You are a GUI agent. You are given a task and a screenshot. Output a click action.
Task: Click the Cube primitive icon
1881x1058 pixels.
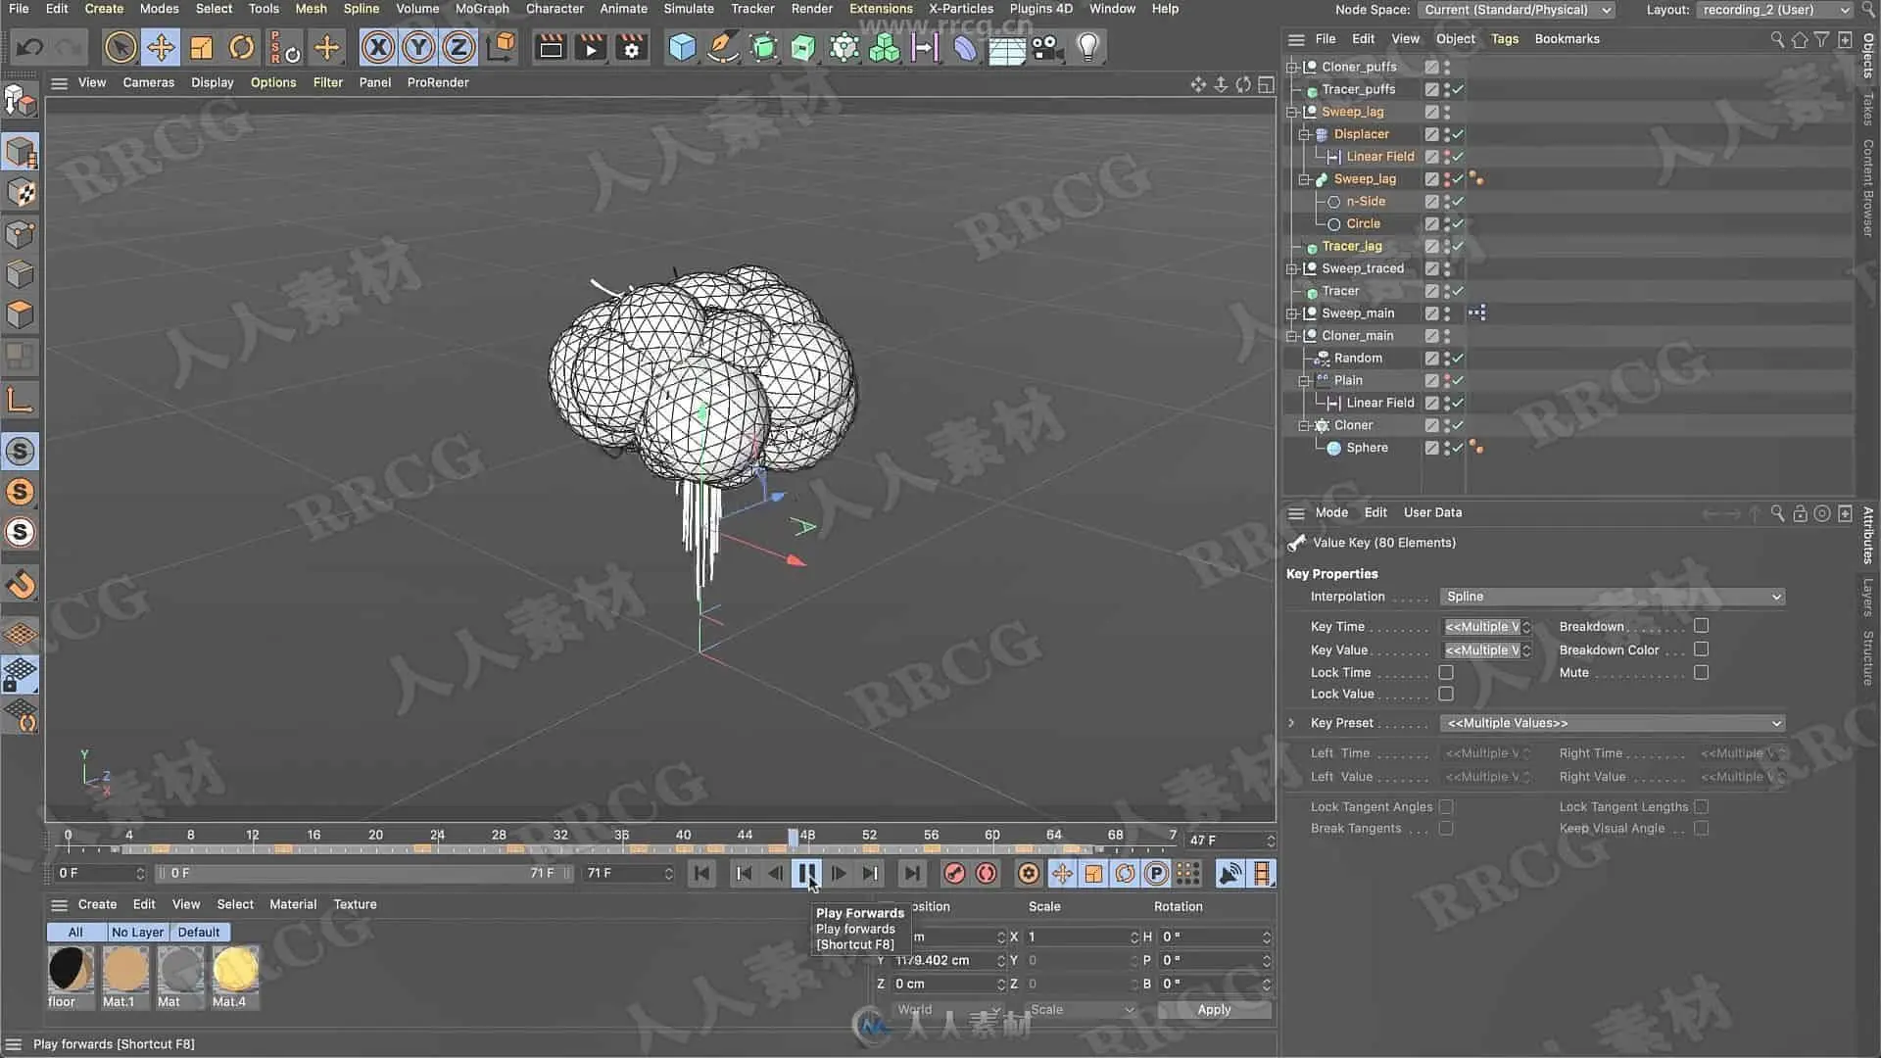(682, 47)
